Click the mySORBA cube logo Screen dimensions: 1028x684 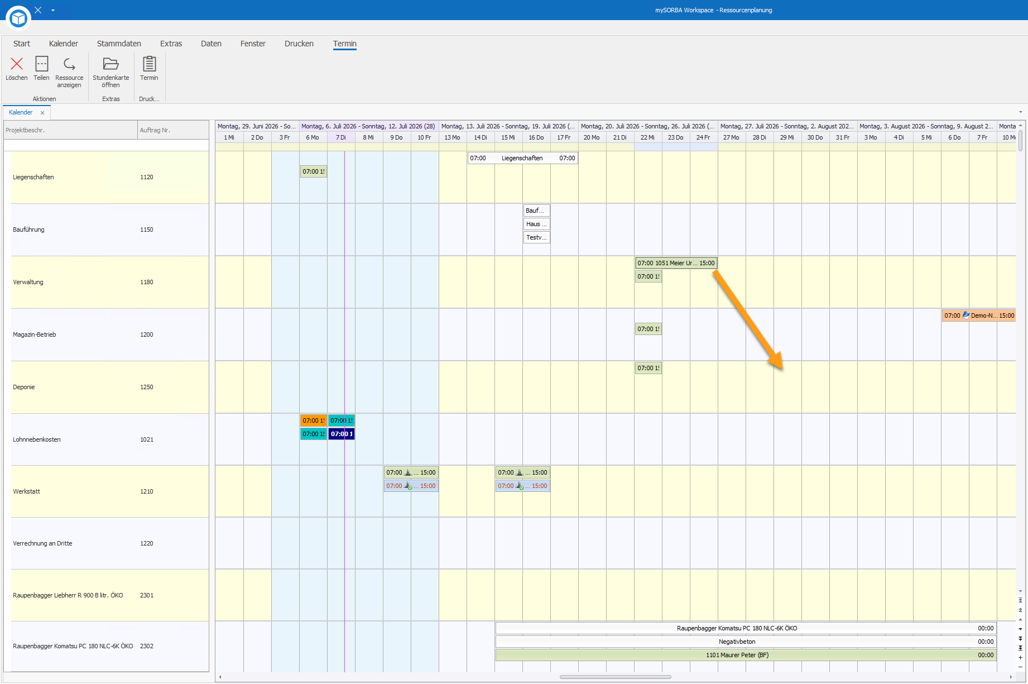point(18,18)
